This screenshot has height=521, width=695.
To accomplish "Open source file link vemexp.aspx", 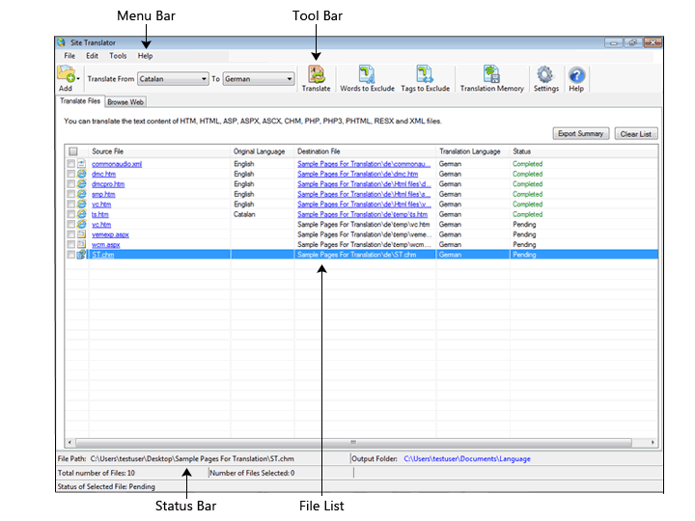I will 110,234.
